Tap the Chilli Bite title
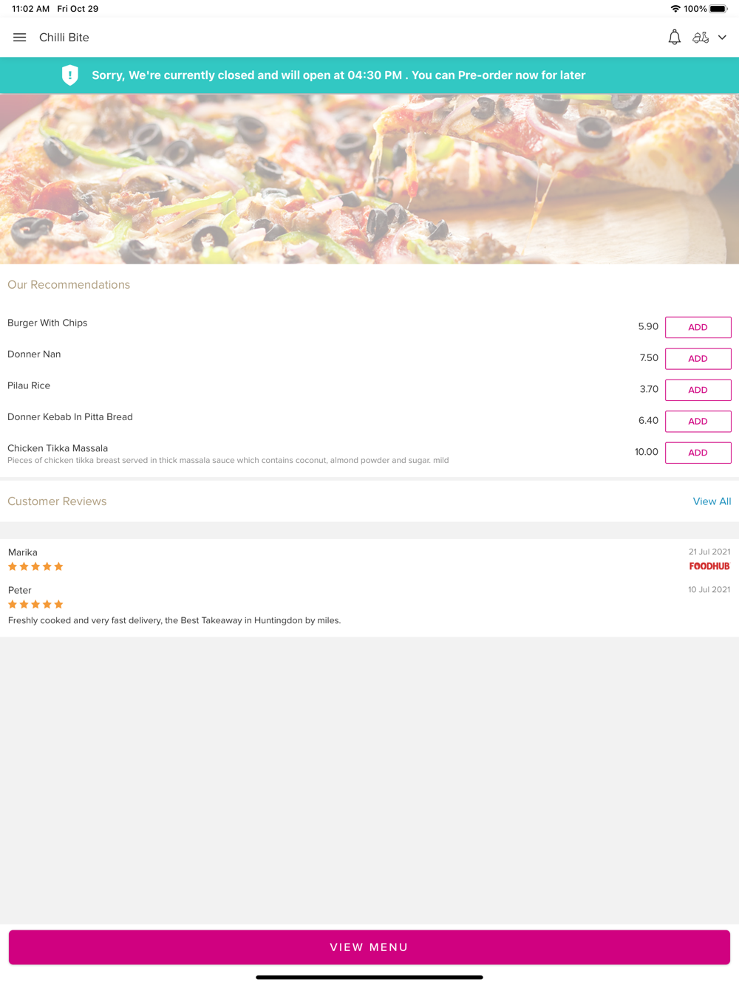This screenshot has height=985, width=739. coord(64,38)
